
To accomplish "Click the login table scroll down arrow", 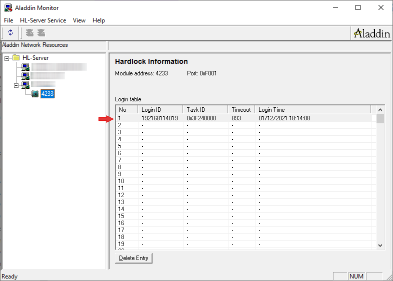I will coord(380,246).
